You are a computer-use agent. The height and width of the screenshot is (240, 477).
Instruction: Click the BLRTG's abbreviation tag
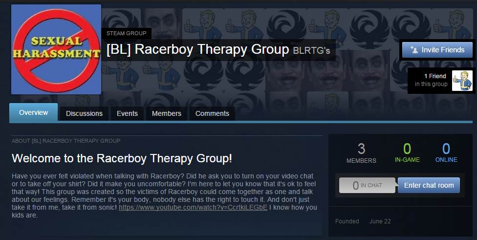tap(311, 50)
